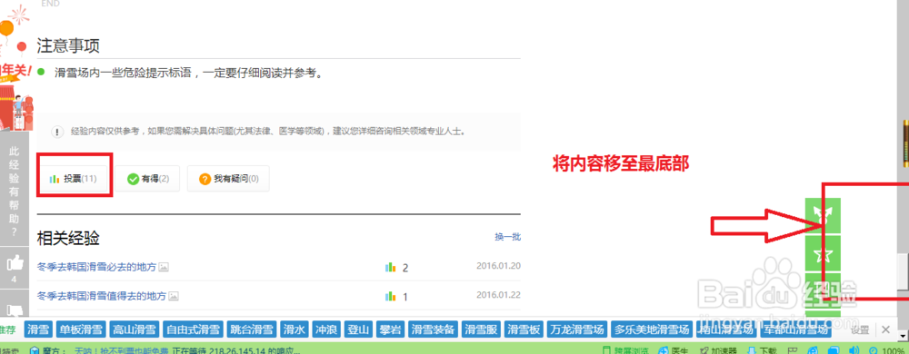Click the green share icon on right
909x354 pixels.
tap(823, 215)
